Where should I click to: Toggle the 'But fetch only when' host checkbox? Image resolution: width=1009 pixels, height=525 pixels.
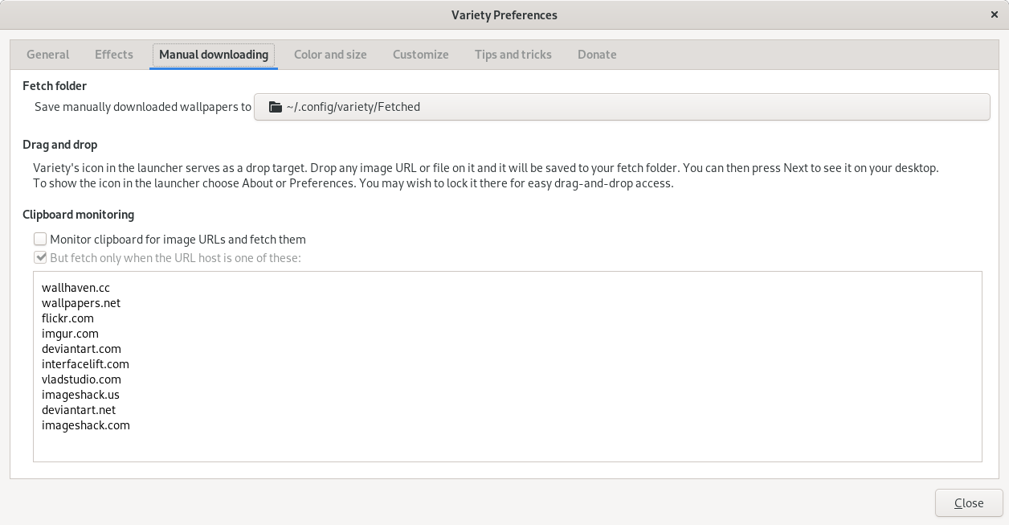click(x=40, y=258)
